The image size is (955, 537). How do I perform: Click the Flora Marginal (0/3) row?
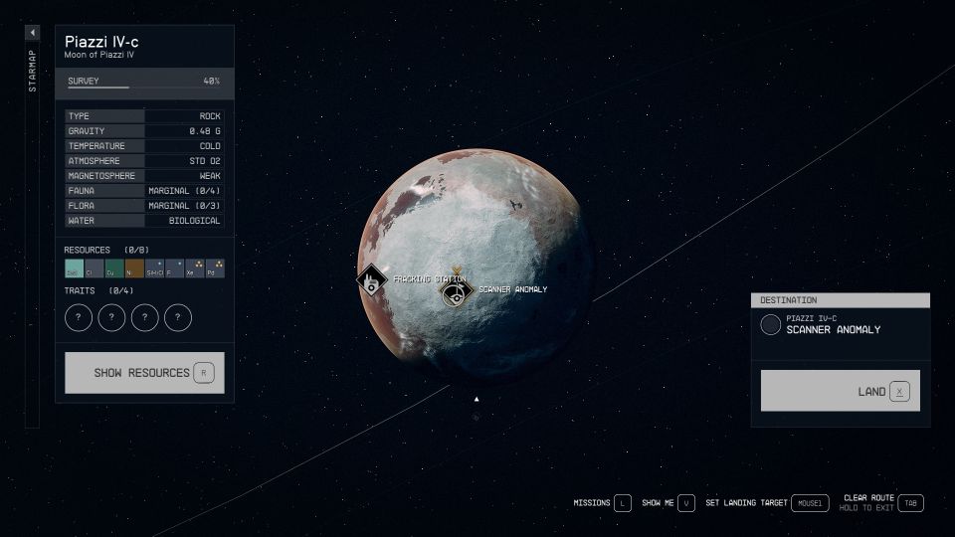tap(144, 206)
